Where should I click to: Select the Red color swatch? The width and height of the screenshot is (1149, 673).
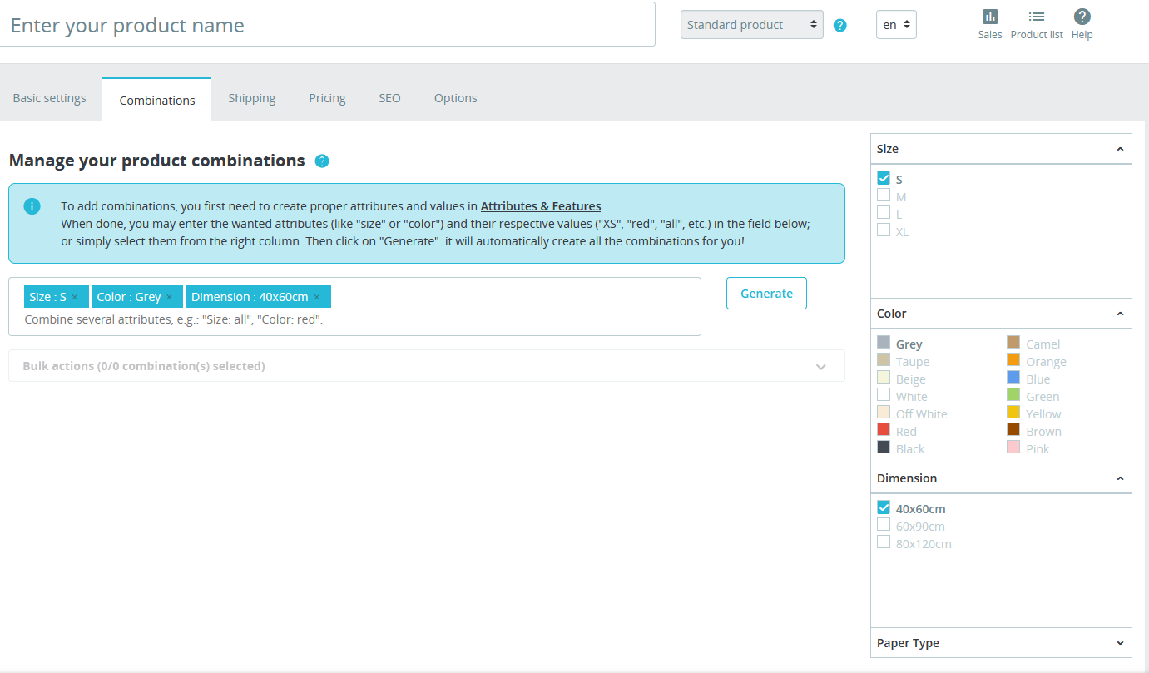(x=884, y=430)
